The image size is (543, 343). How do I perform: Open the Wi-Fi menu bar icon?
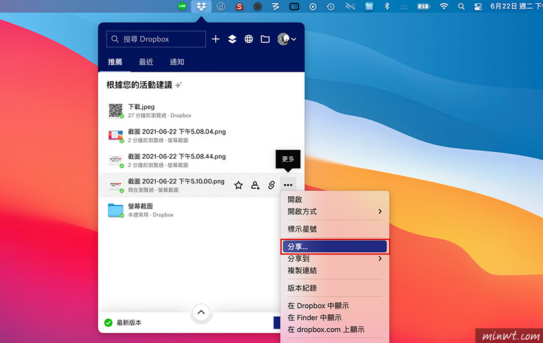point(443,6)
